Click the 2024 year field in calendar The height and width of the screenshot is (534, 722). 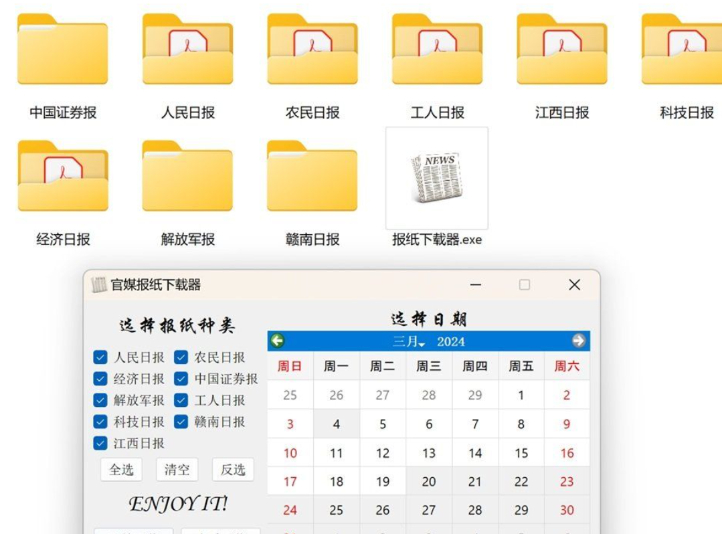pyautogui.click(x=451, y=341)
